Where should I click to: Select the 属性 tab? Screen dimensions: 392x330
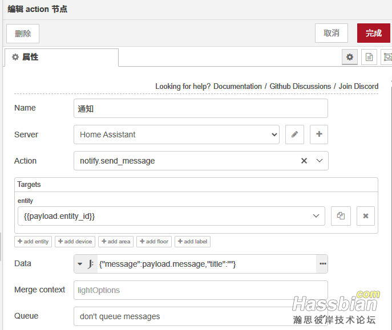pos(62,57)
